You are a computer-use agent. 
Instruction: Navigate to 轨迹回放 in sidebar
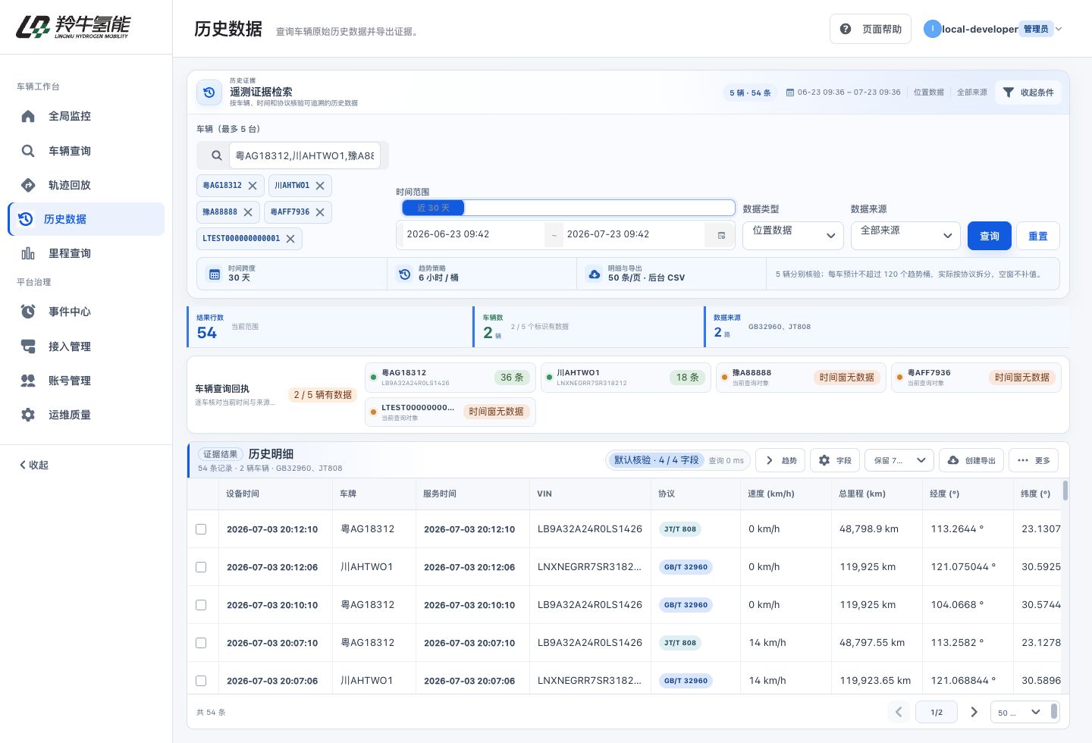point(86,185)
